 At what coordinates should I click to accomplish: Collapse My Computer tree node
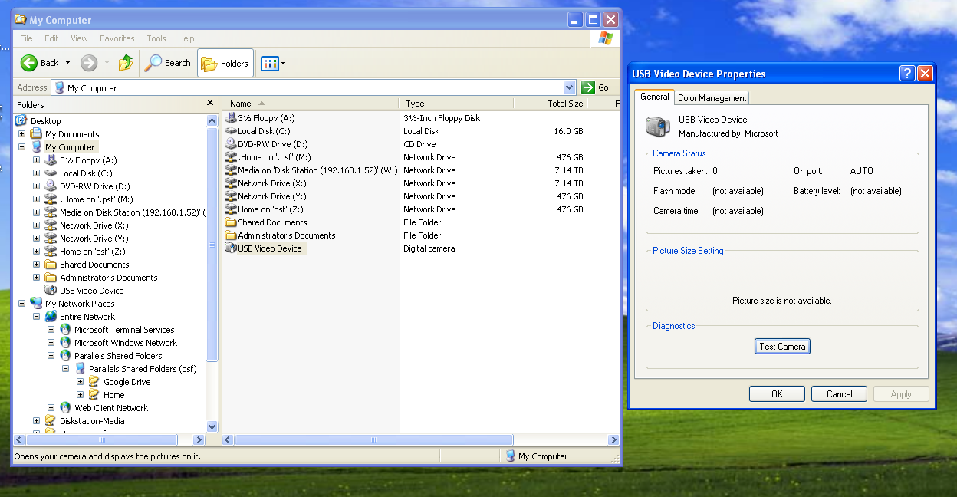point(22,147)
